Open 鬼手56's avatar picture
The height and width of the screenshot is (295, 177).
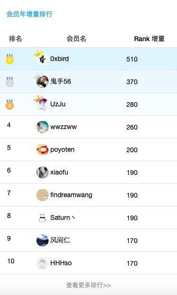42,81
